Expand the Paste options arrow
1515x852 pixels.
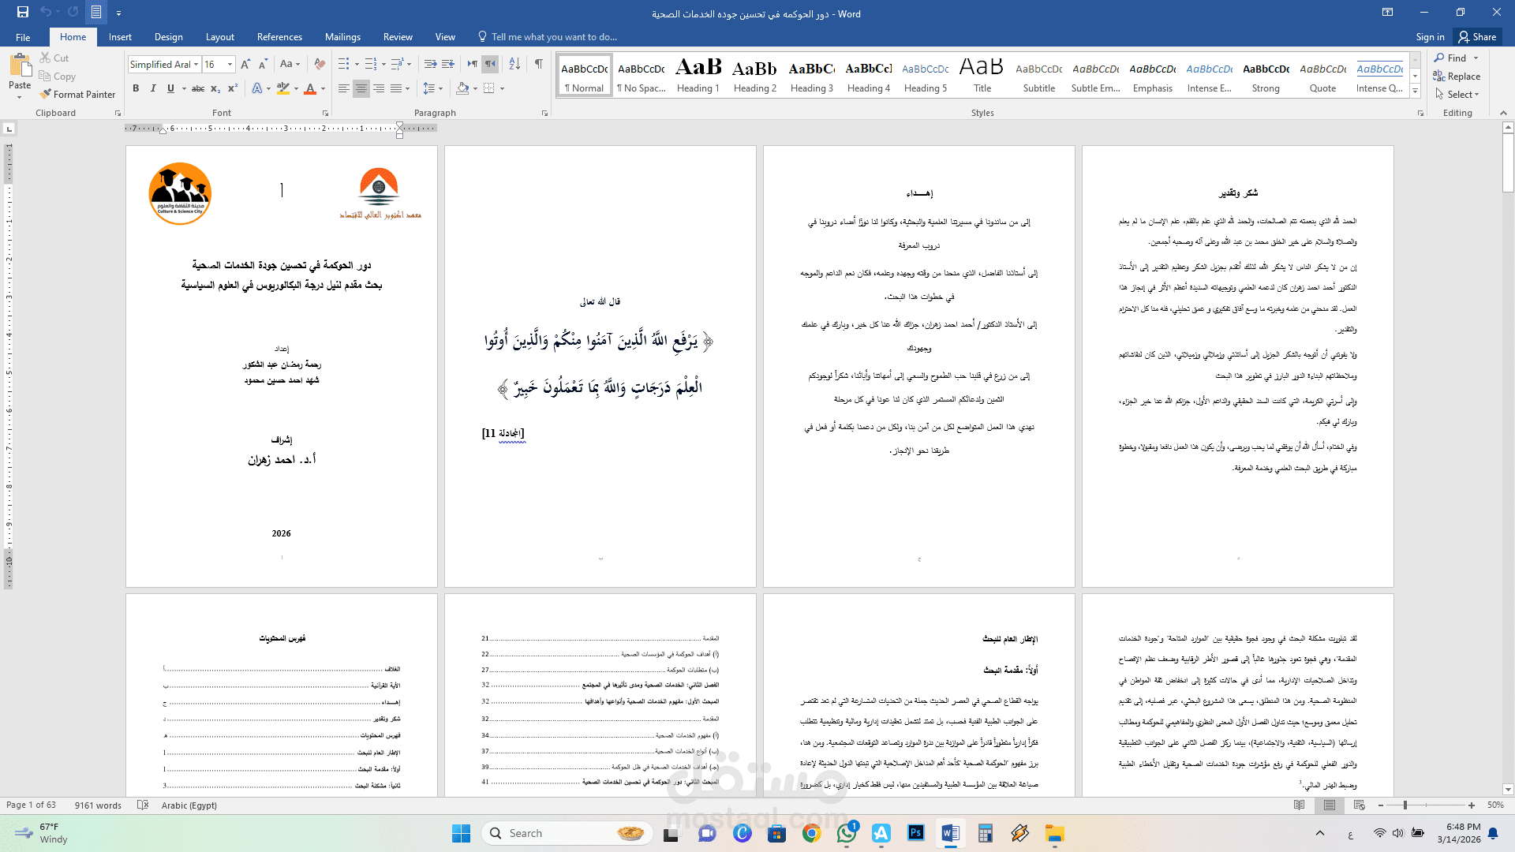[x=20, y=97]
